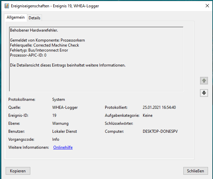Click the computer name 'DESKTOP-DONESPV'
Screen dimensions: 213x179
tap(160, 131)
